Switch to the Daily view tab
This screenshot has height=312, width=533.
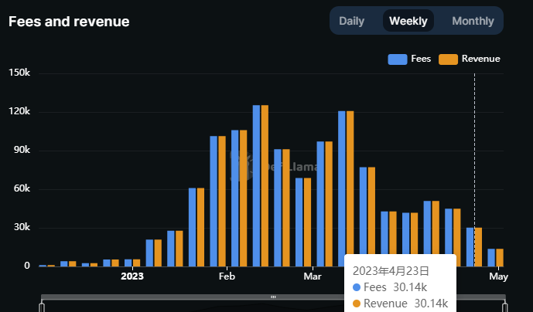351,21
